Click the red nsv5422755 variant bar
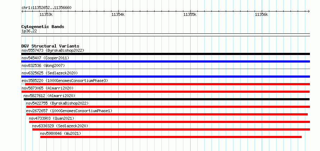Screen dimensions: 320x151 (x=168, y=107)
